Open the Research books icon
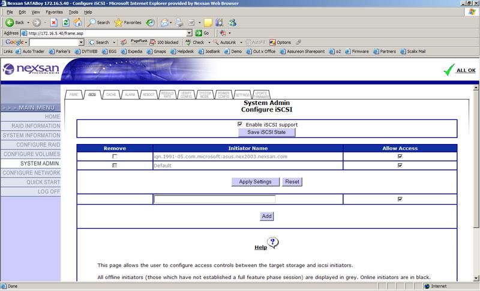This screenshot has height=291, width=480. (220, 22)
